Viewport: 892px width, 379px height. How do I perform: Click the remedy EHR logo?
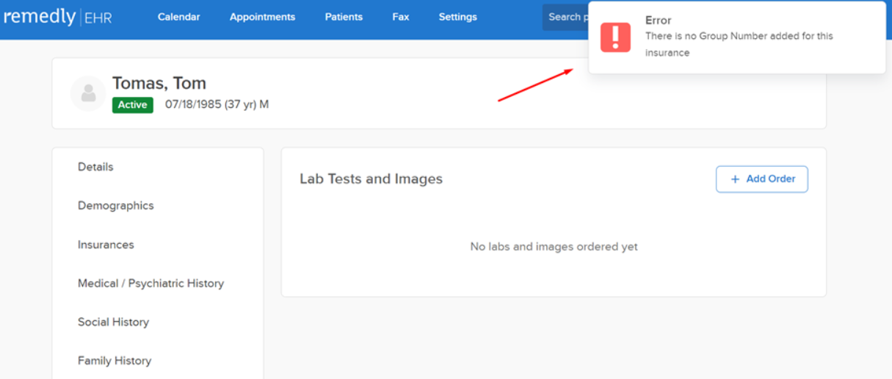point(57,16)
